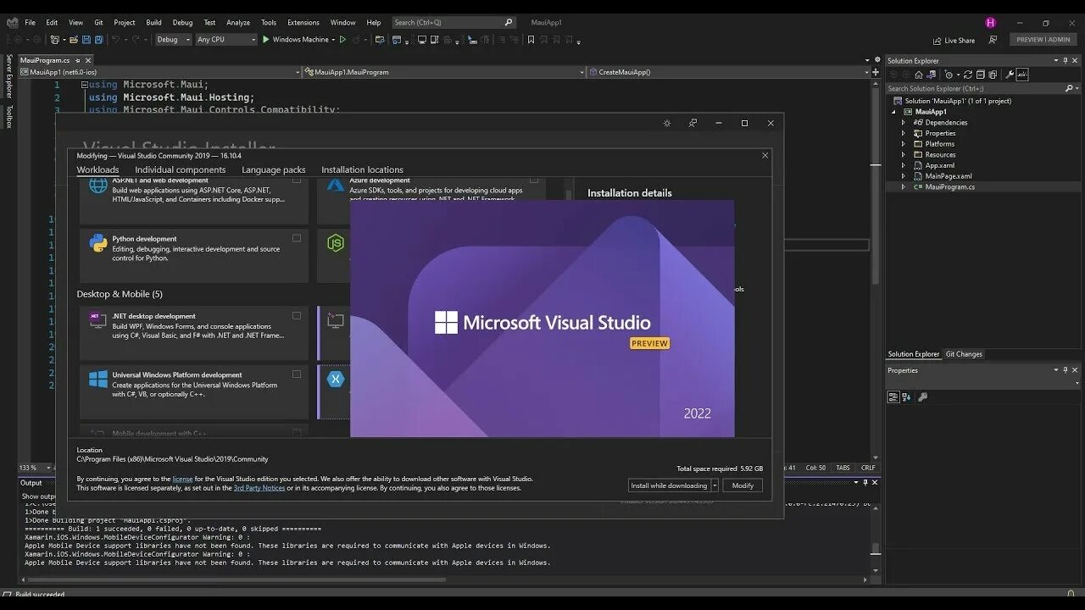Open the Git menu
The image size is (1085, 610).
pyautogui.click(x=98, y=22)
